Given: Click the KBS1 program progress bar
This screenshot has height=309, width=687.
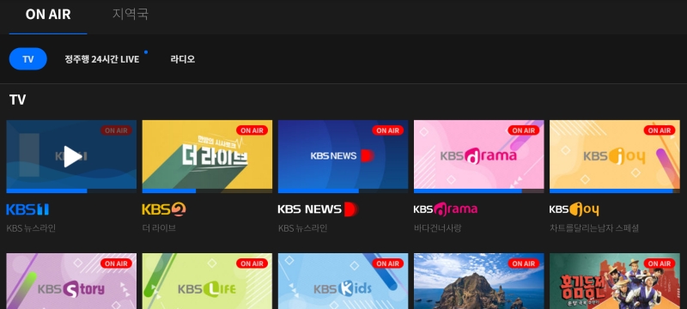Looking at the screenshot, I should point(71,191).
